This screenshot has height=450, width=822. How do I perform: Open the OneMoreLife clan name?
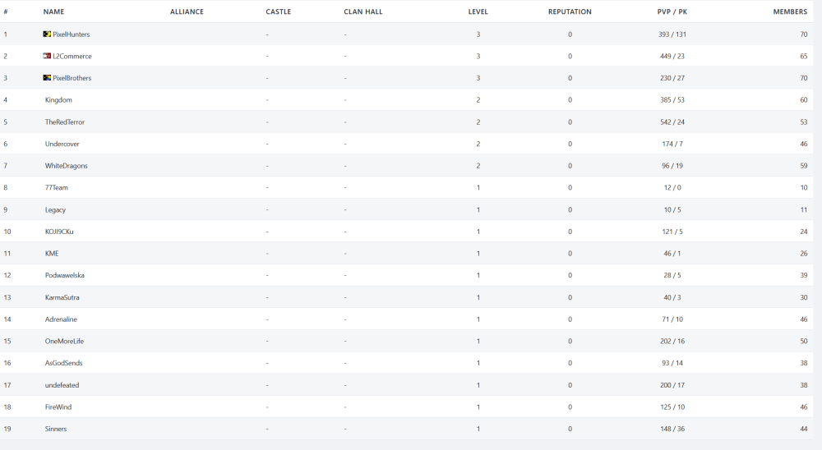(64, 341)
